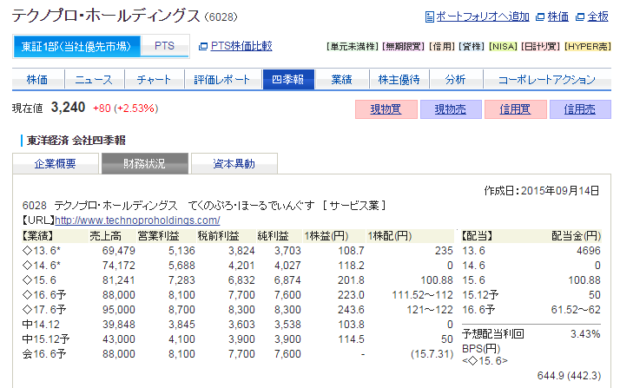The image size is (620, 388).
Task: Click the [無期限買] tag
Action: click(404, 47)
